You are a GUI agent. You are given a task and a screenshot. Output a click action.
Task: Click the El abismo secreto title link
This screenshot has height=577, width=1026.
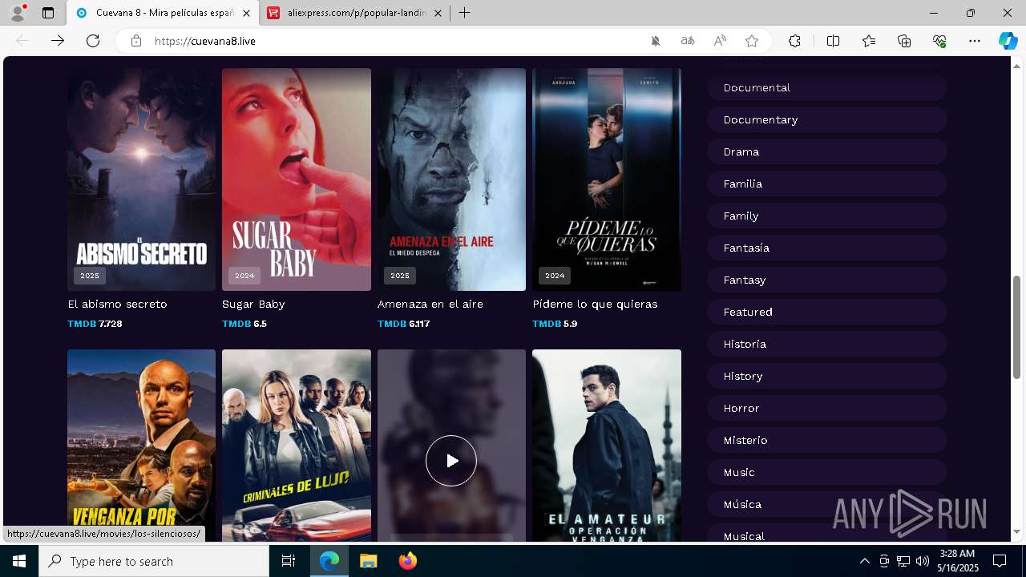(118, 304)
